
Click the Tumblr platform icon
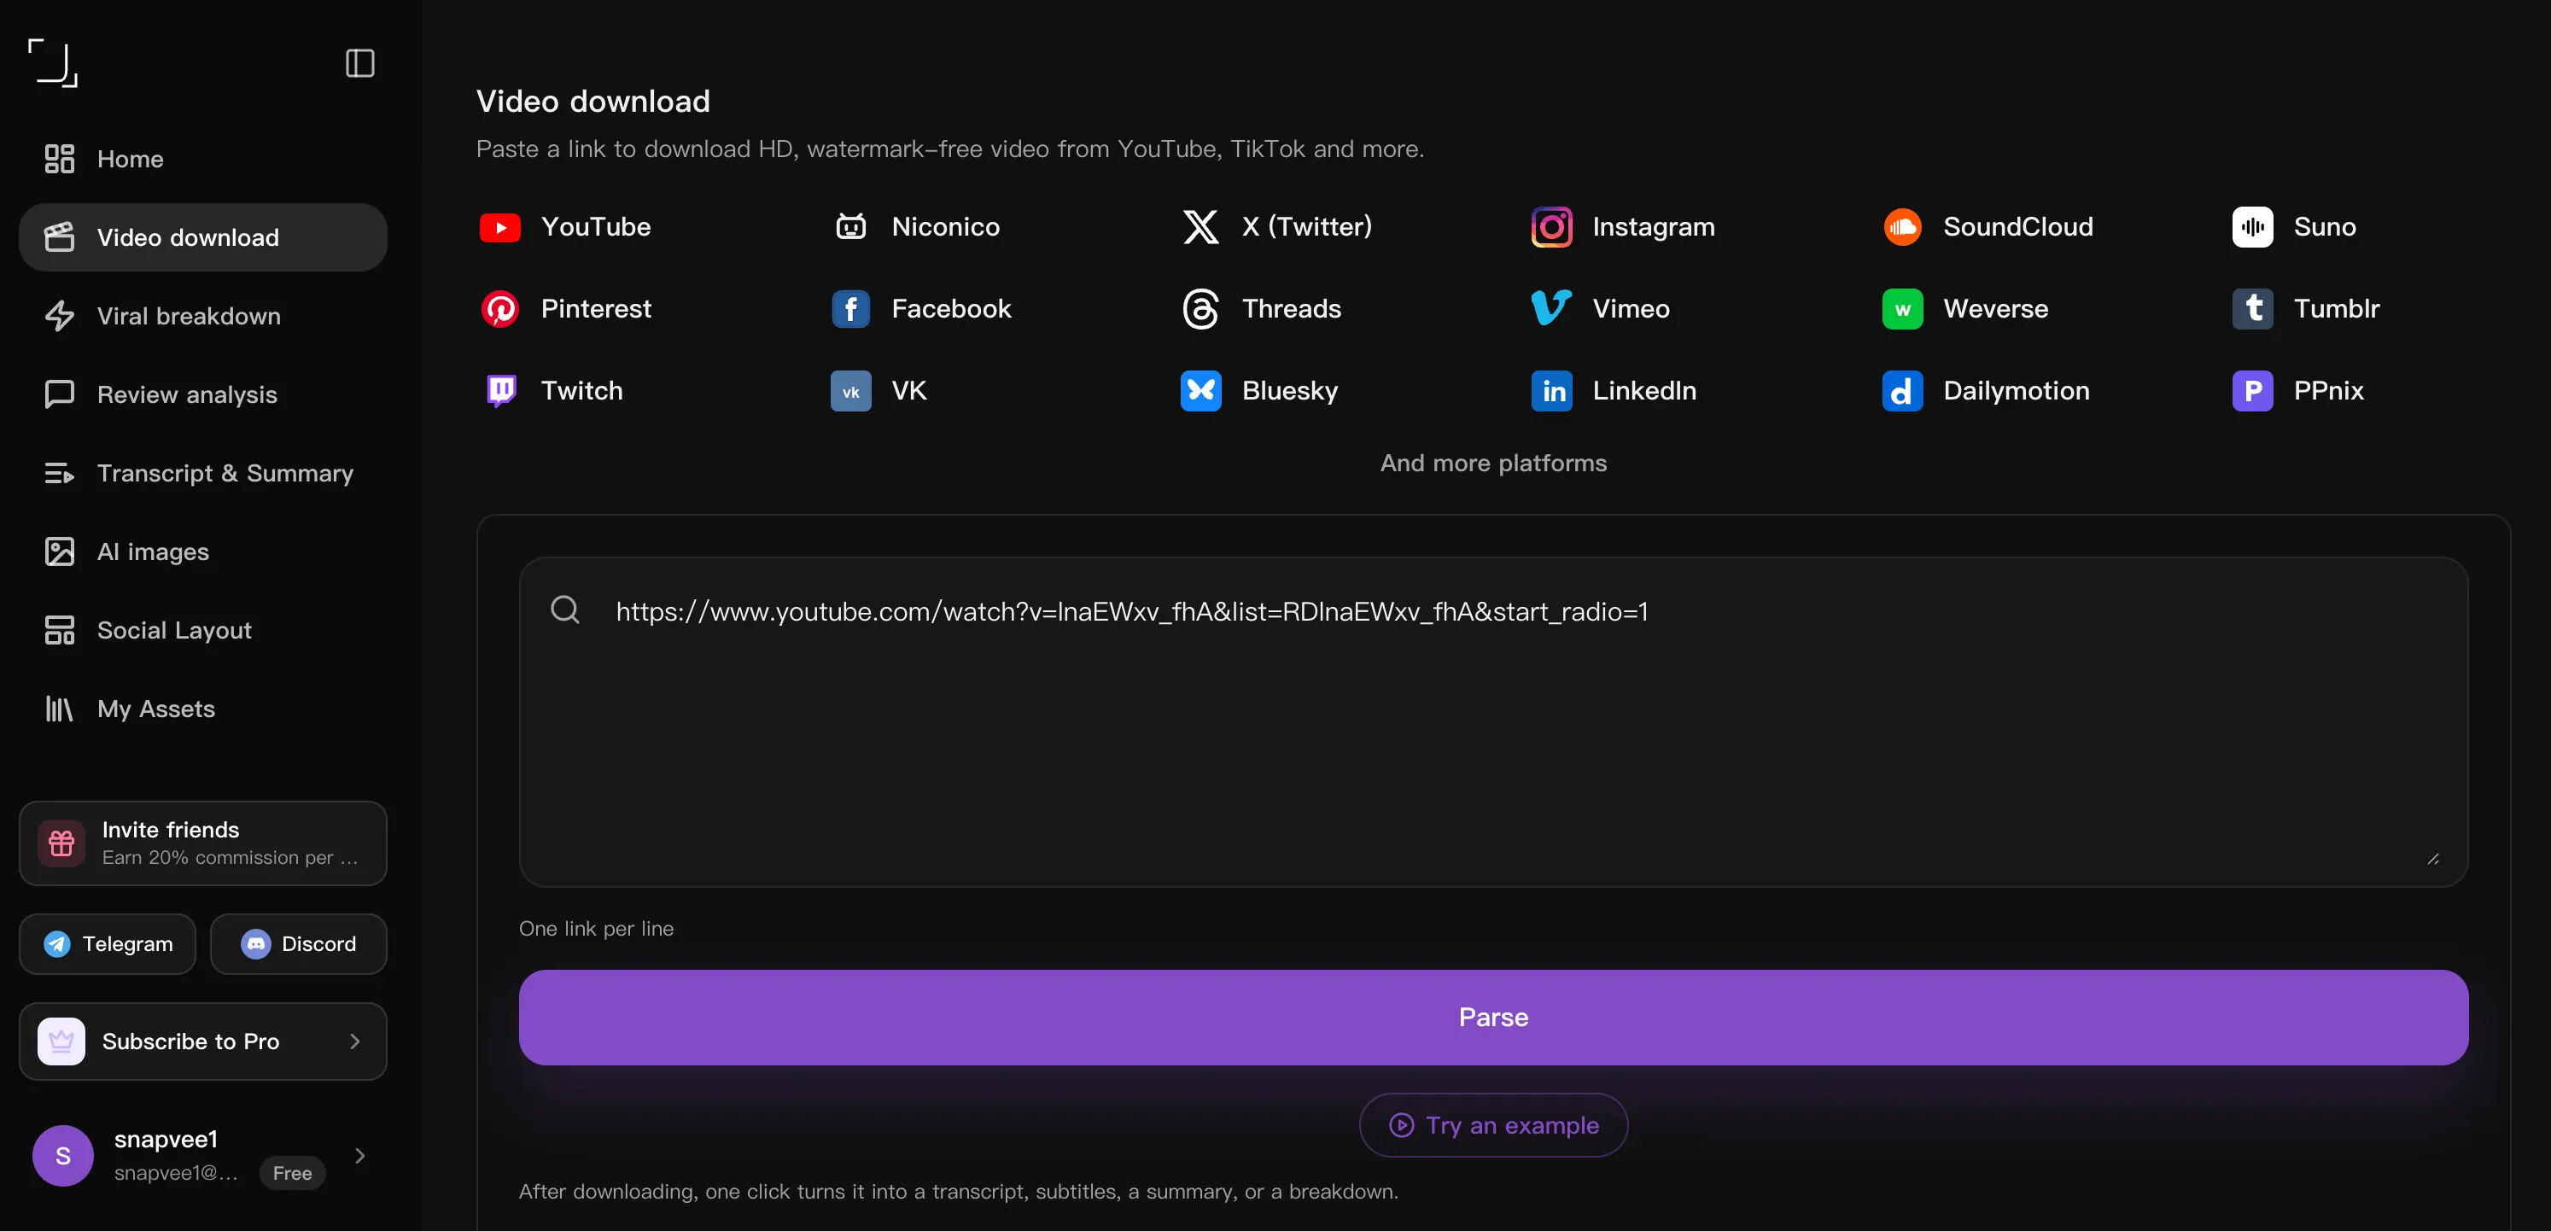tap(2252, 309)
